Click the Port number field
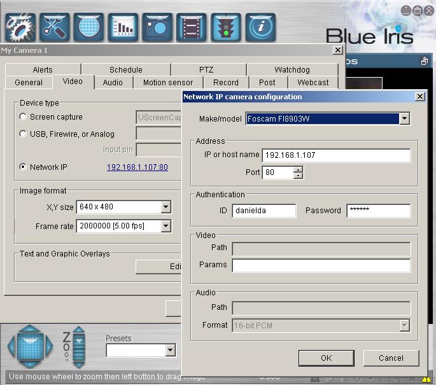 [x=278, y=172]
